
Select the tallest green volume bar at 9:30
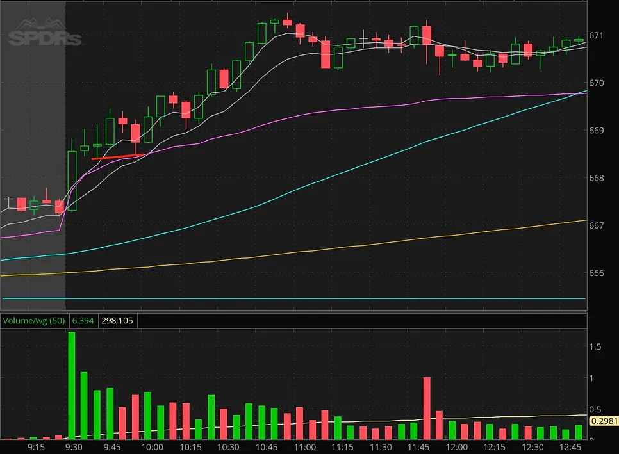point(72,385)
